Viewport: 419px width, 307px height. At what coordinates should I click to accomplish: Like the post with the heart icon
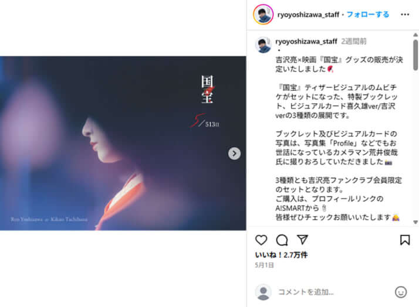pyautogui.click(x=261, y=240)
